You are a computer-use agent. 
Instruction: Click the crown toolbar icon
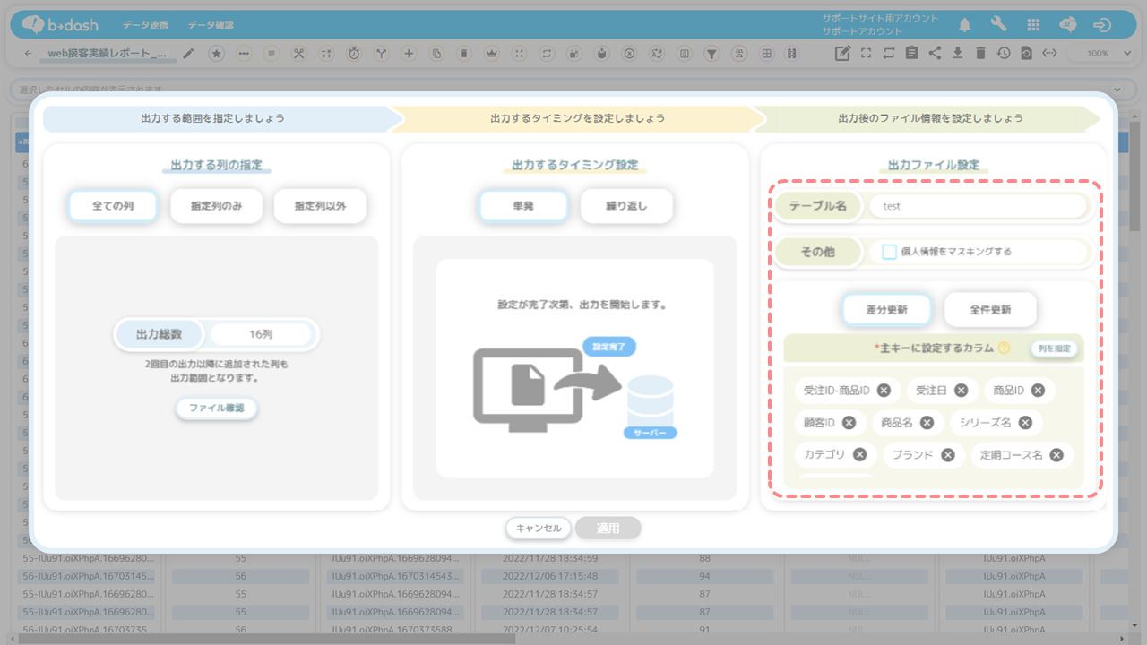pos(491,54)
